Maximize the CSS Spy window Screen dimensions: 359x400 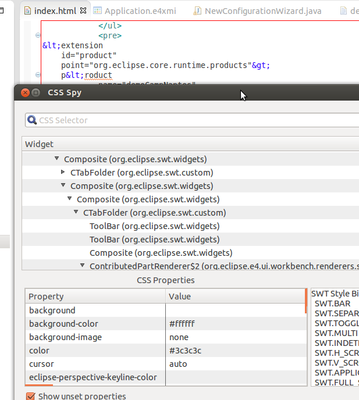[x=35, y=92]
